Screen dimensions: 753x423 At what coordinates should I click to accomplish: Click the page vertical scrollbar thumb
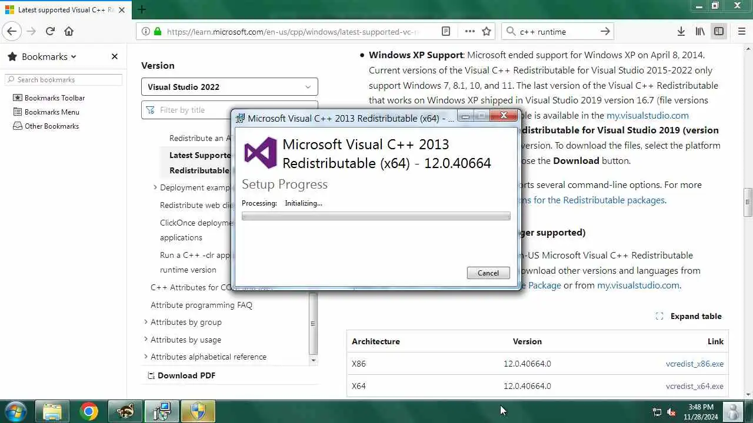pos(748,202)
